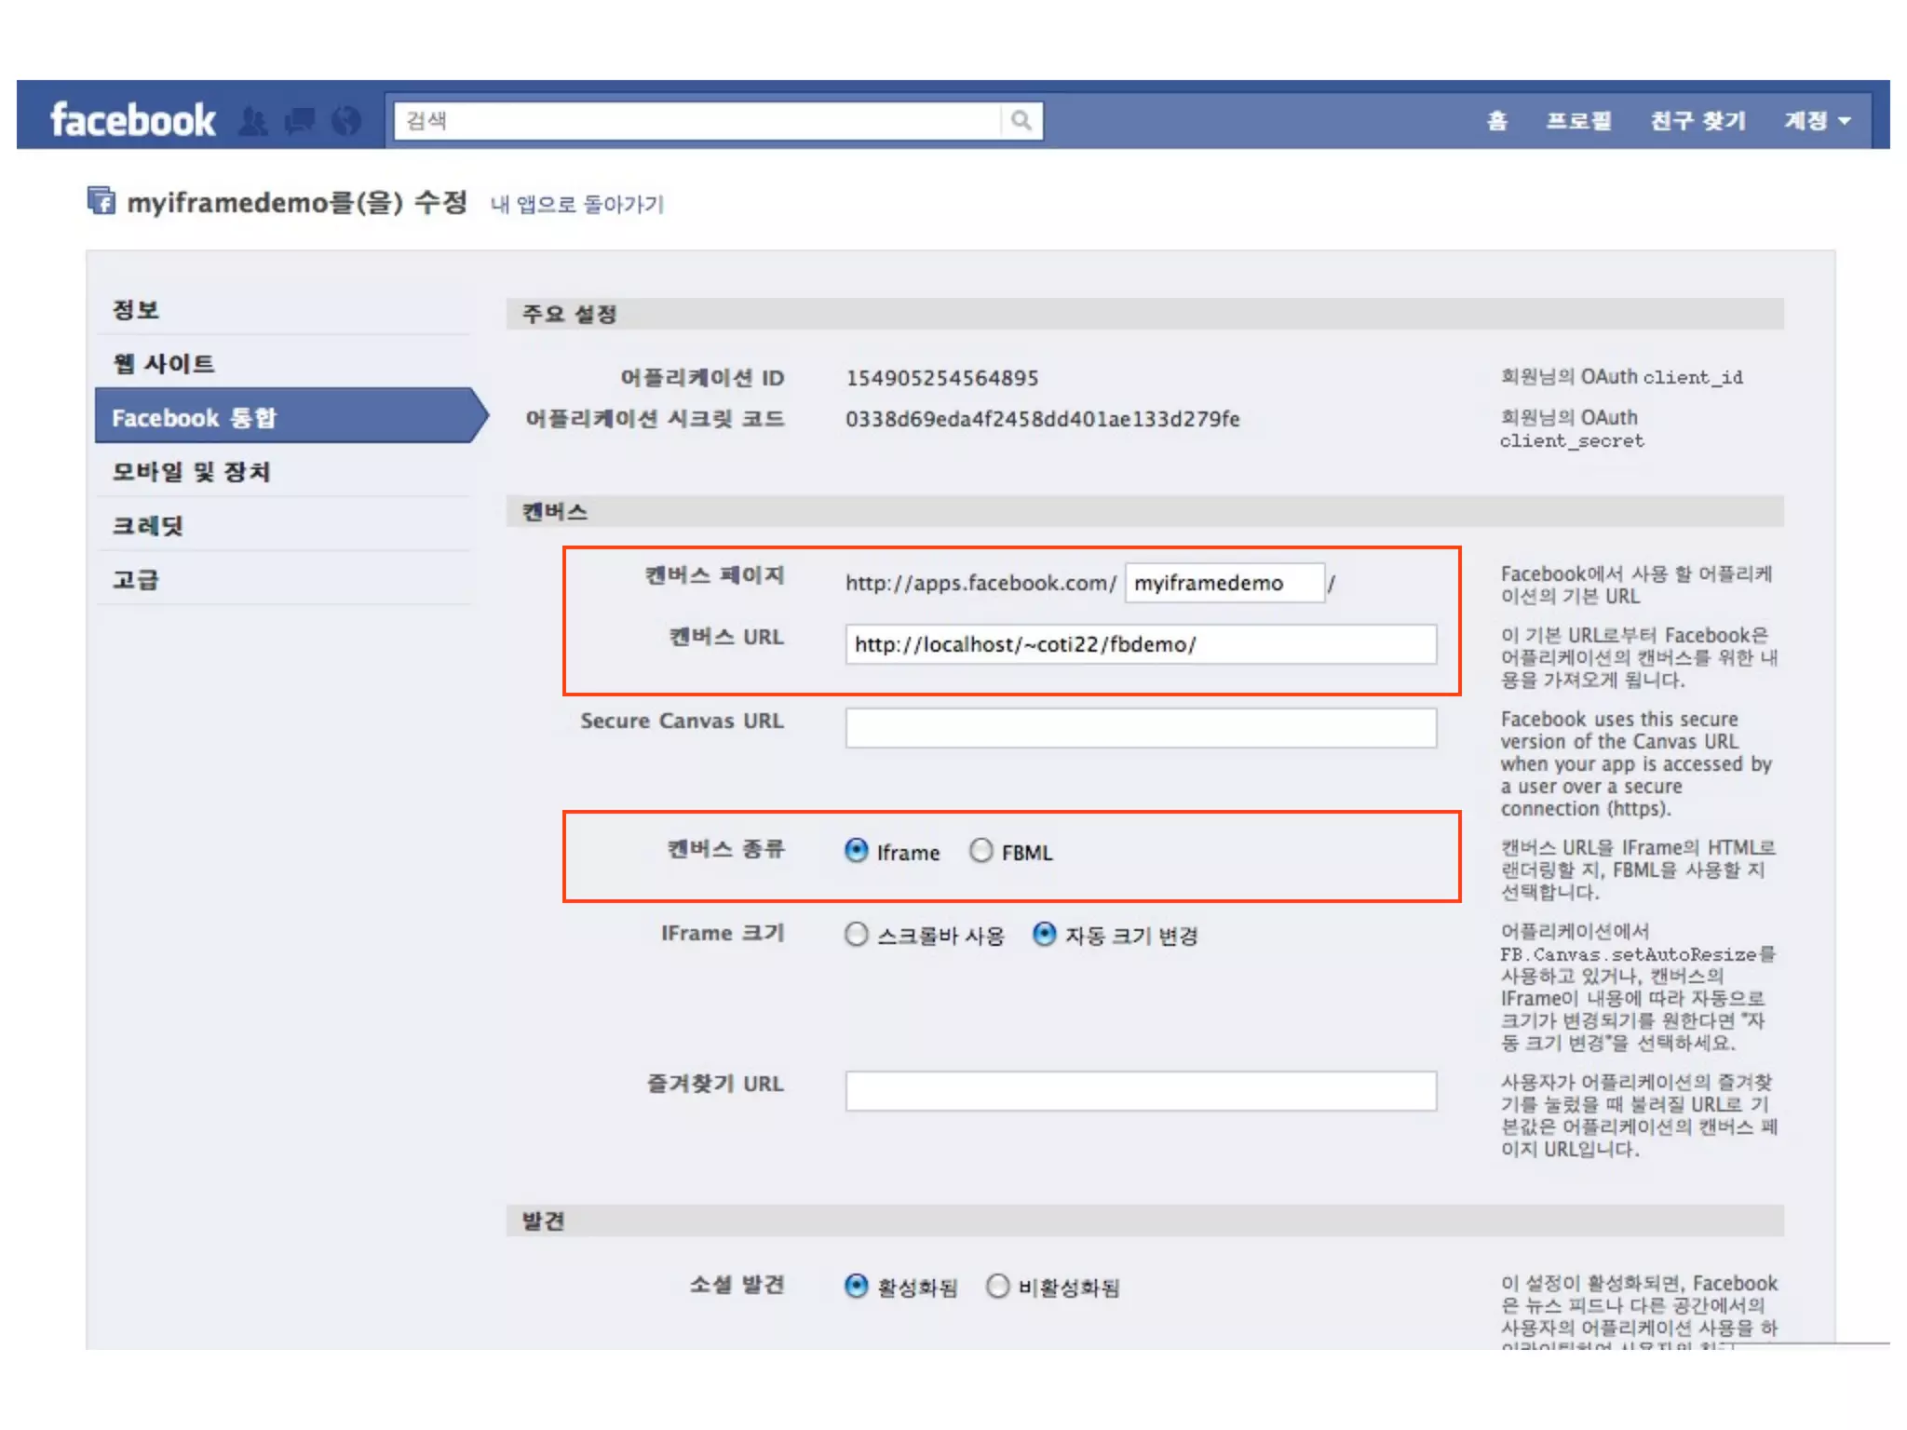Click the 캔버스 URL input field

click(x=1140, y=644)
